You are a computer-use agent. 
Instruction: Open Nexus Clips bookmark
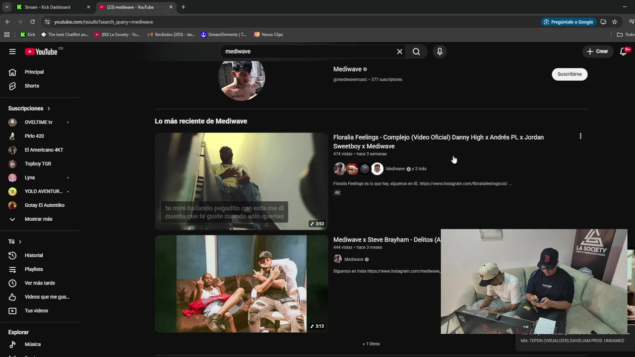[x=268, y=35]
